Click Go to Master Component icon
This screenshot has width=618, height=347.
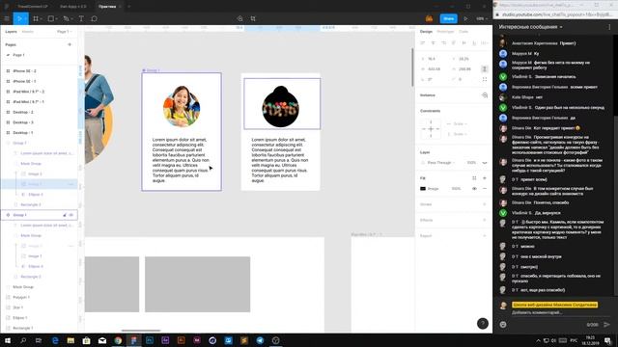(485, 95)
